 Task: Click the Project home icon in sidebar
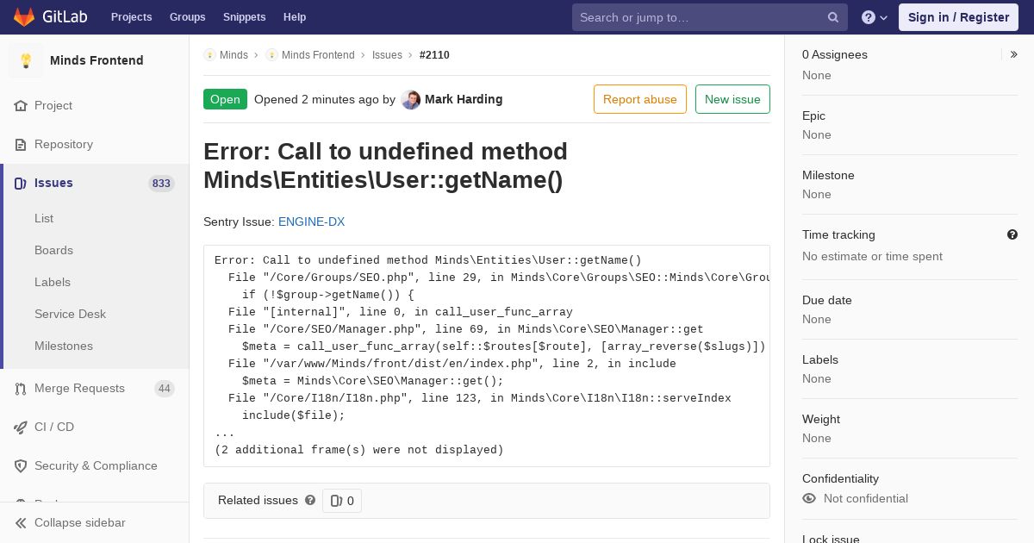tap(21, 105)
